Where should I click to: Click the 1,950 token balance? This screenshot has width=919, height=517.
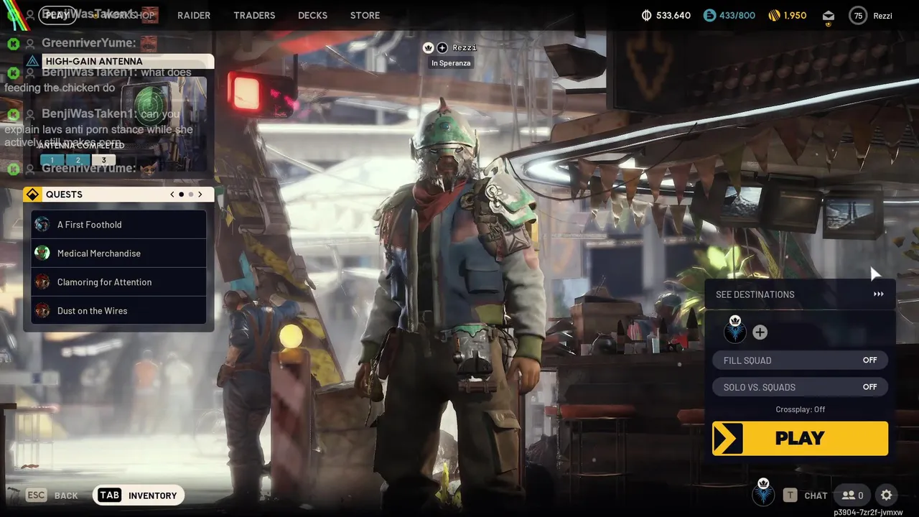[795, 15]
